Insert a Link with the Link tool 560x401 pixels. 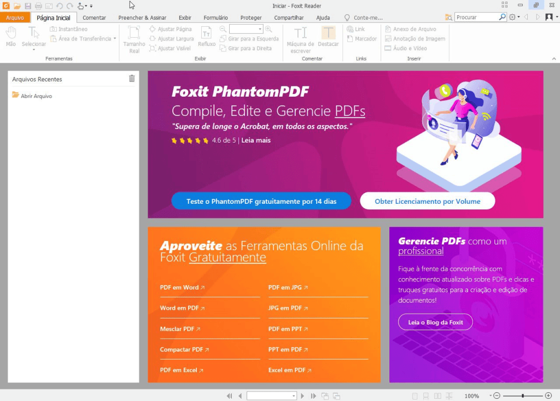point(360,28)
